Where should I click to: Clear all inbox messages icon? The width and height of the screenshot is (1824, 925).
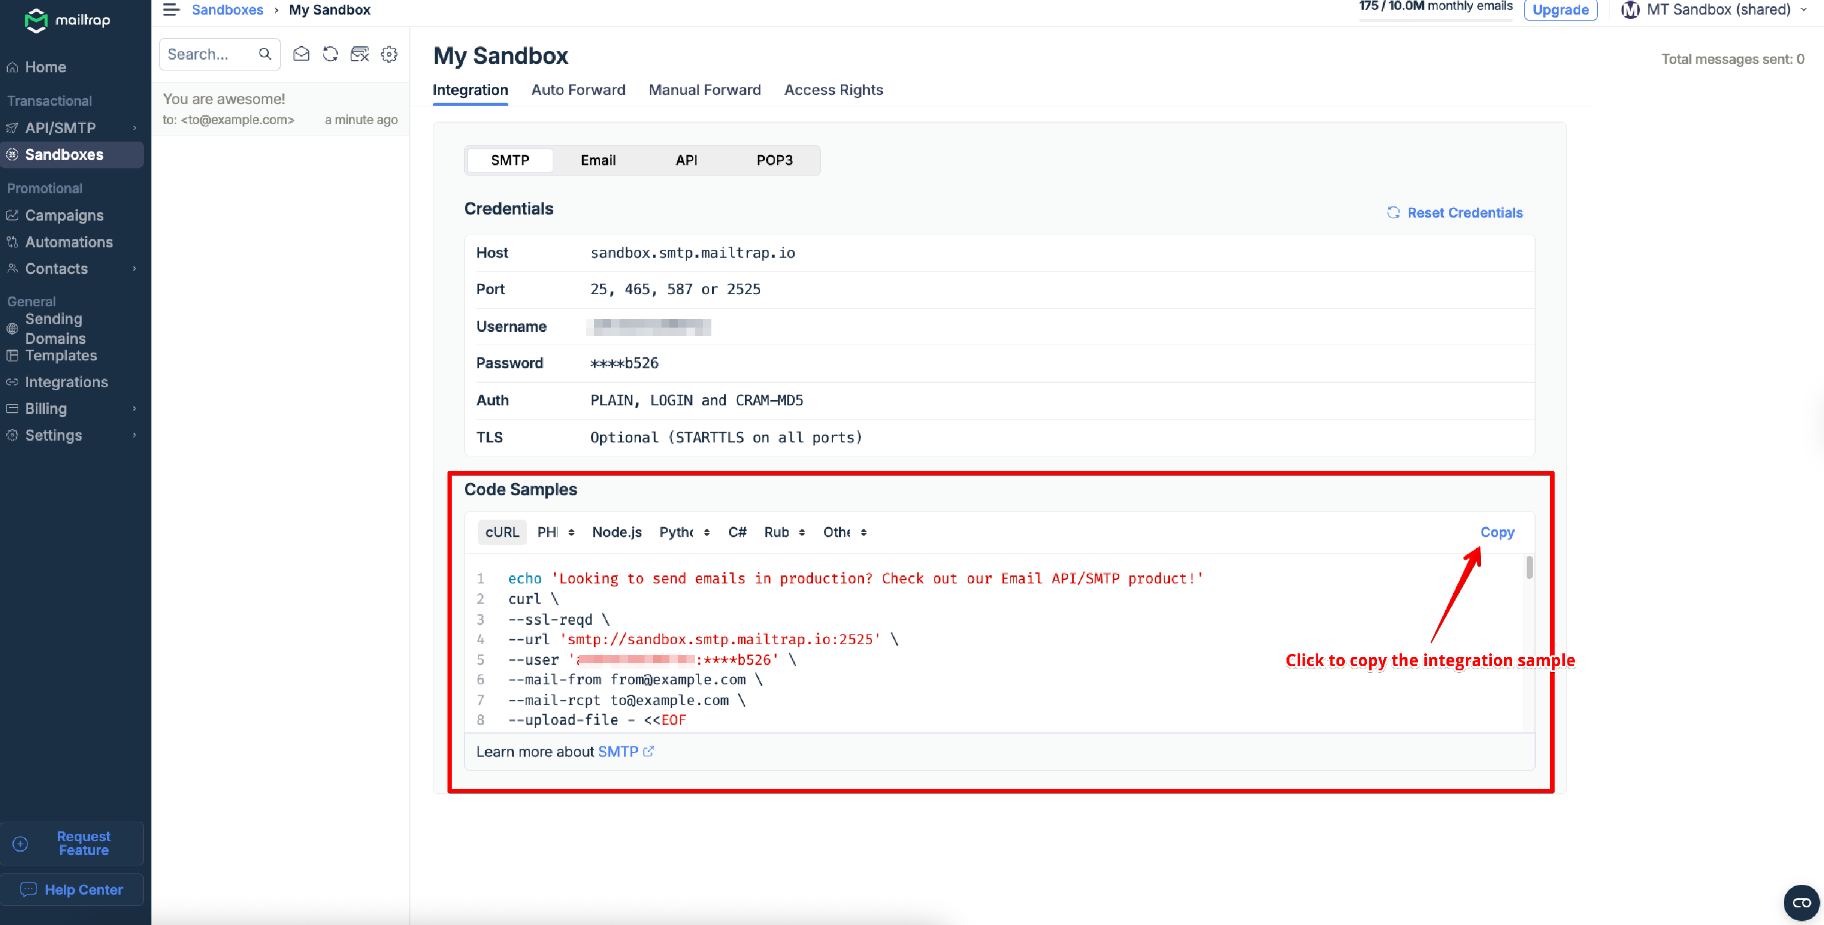pyautogui.click(x=360, y=54)
